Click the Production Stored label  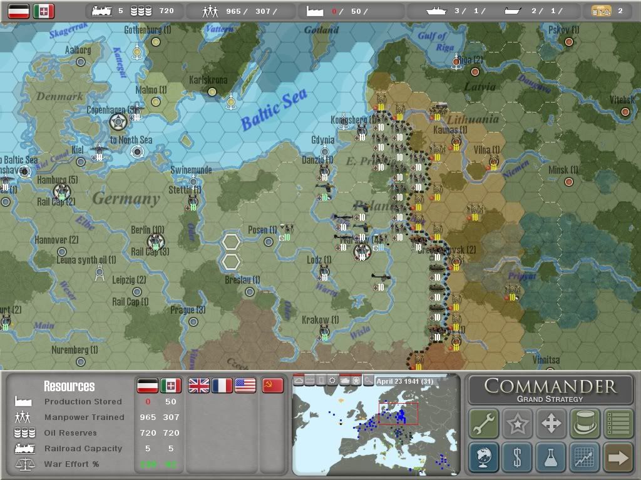coord(83,402)
